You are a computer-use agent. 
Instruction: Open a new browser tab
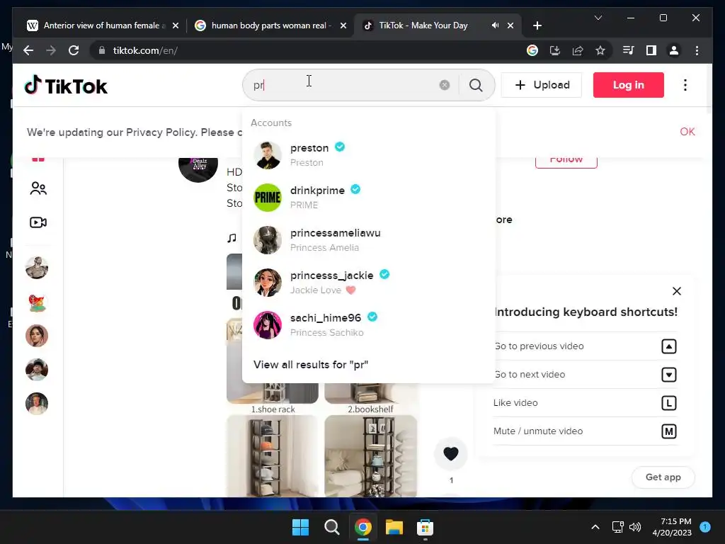537,25
